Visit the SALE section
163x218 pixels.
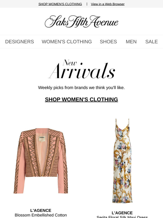(151, 42)
